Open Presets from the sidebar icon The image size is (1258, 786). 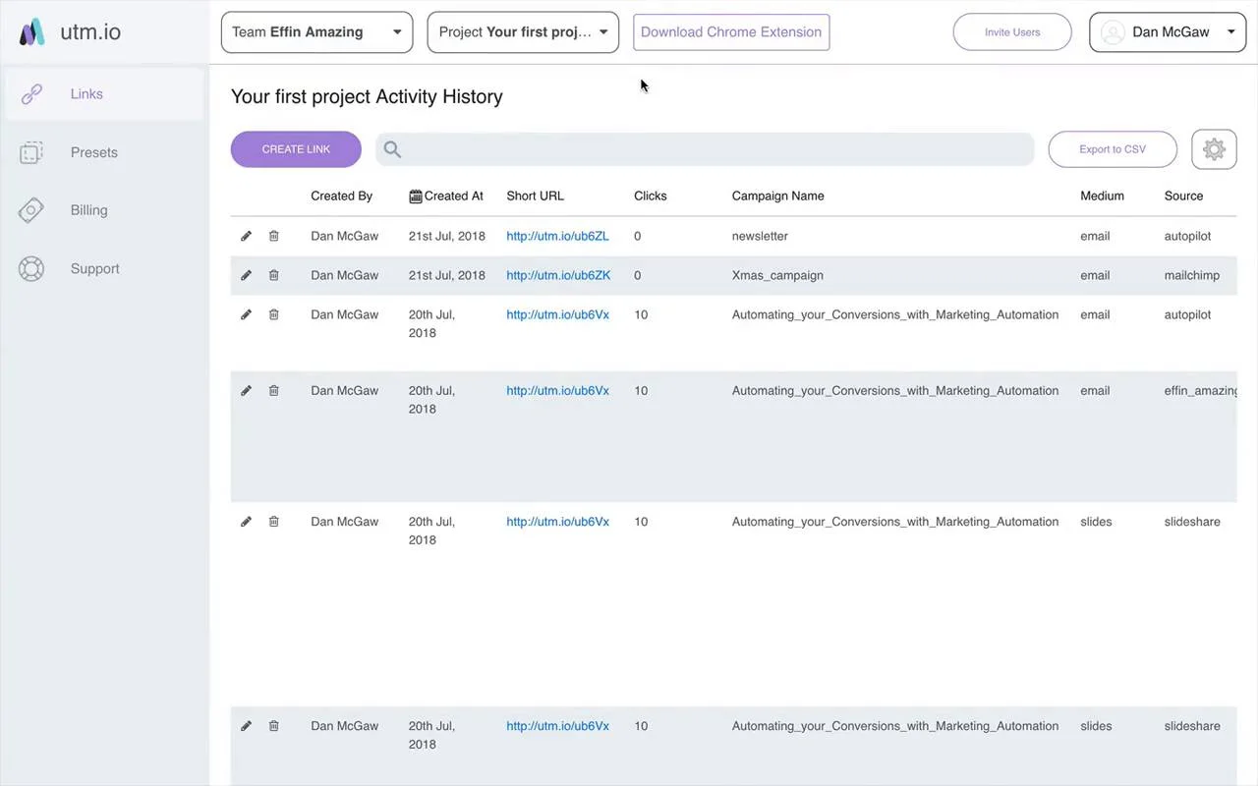31,152
